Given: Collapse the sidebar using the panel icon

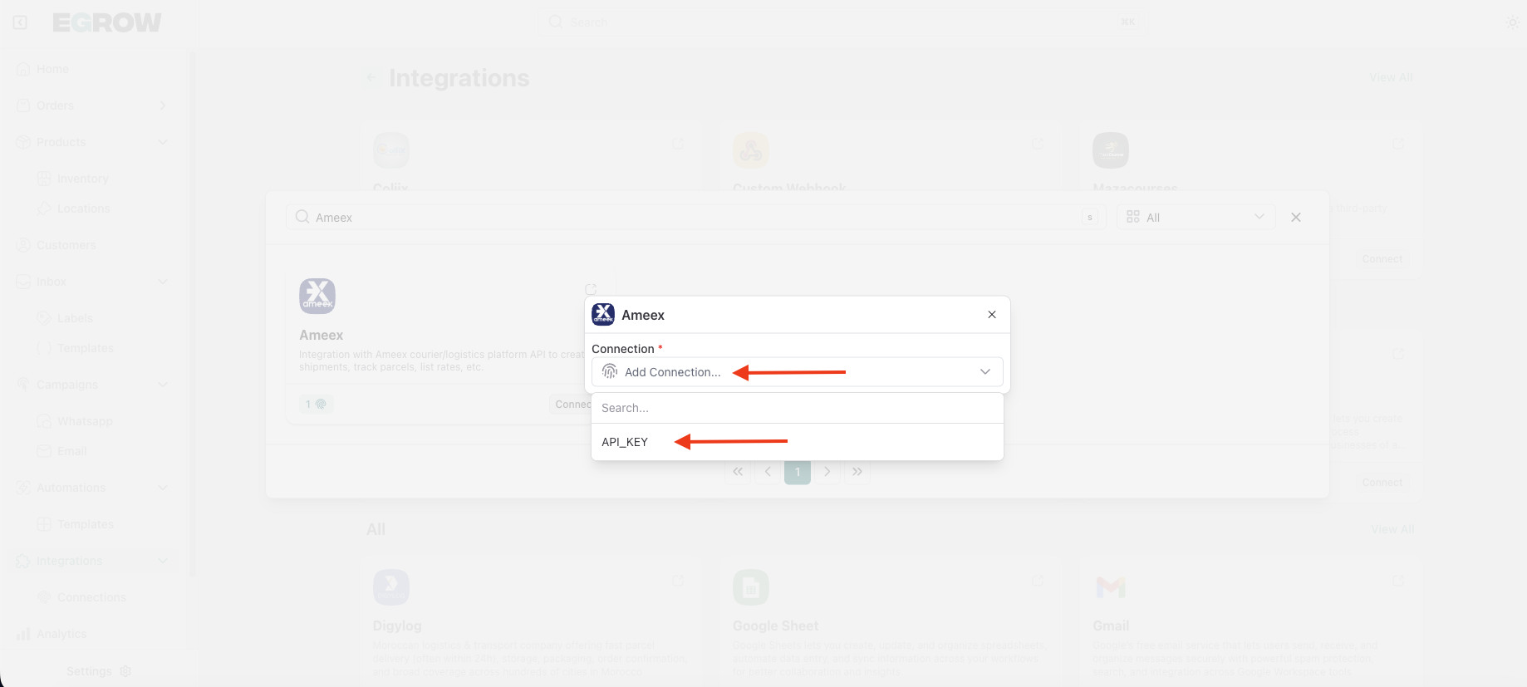Looking at the screenshot, I should pos(20,22).
